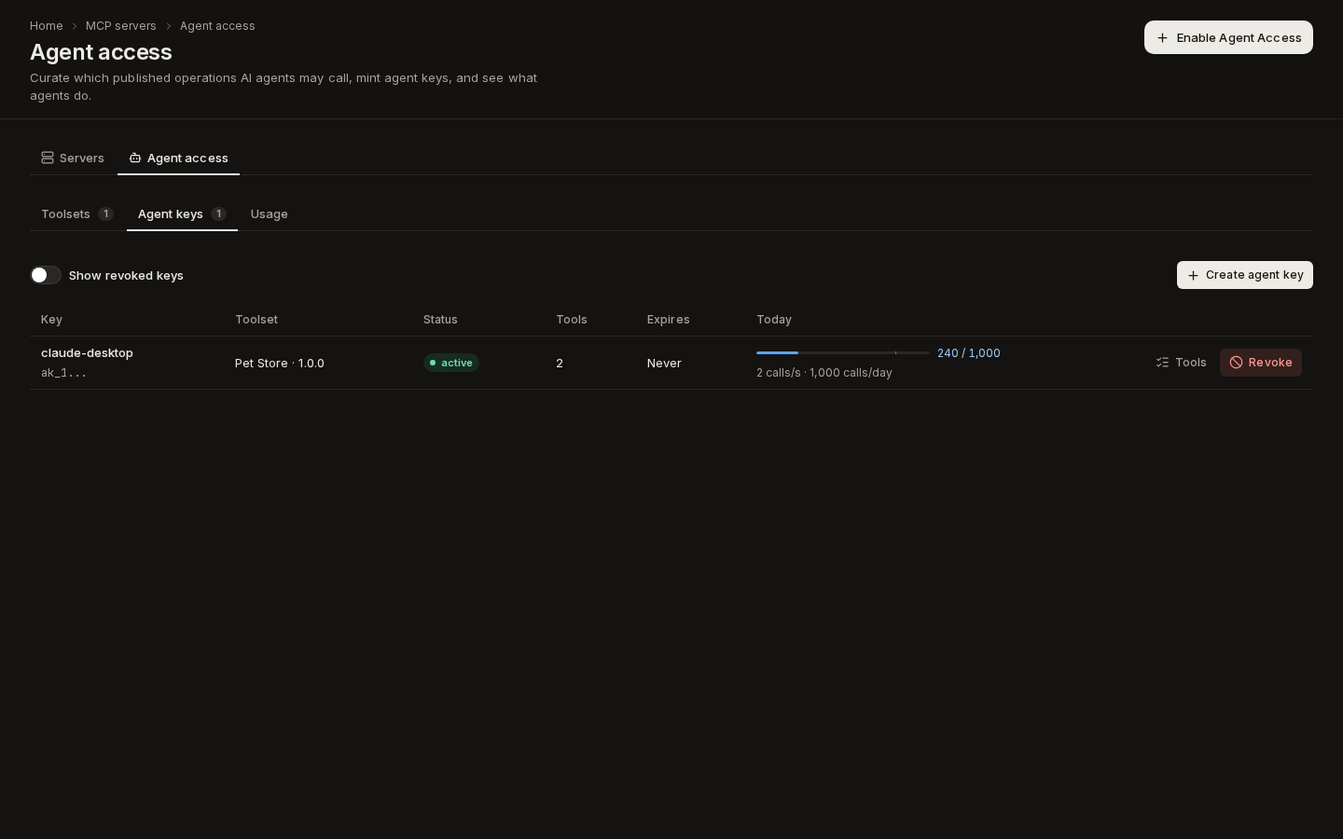Click the ak_1... key prefix
Image resolution: width=1343 pixels, height=839 pixels.
(x=63, y=373)
